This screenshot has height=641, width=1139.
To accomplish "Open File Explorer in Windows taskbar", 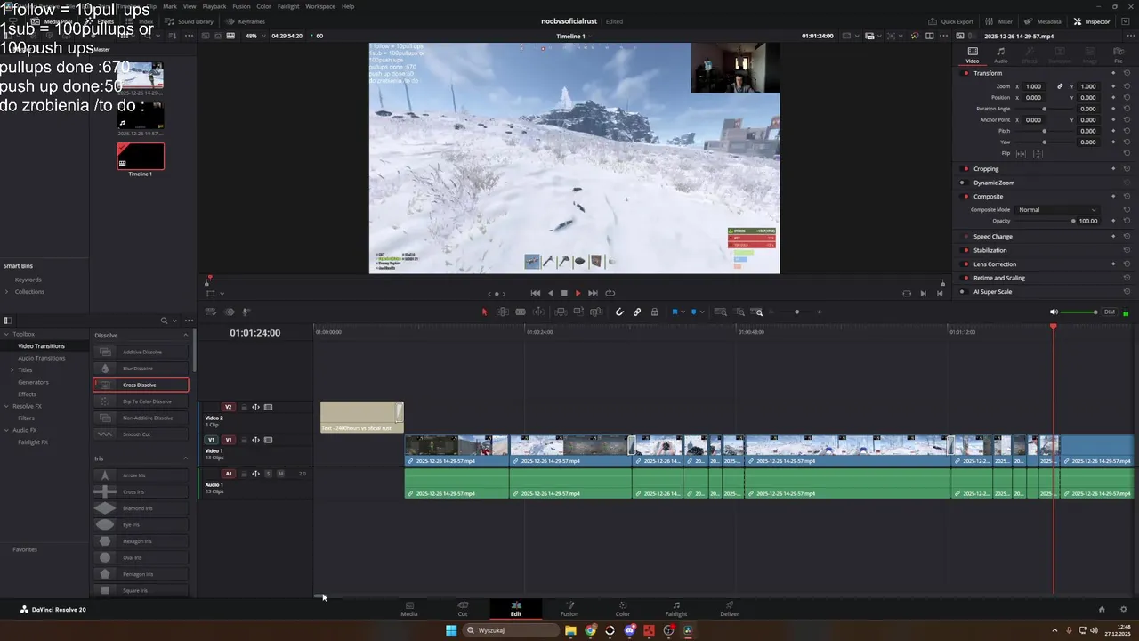I will click(570, 630).
